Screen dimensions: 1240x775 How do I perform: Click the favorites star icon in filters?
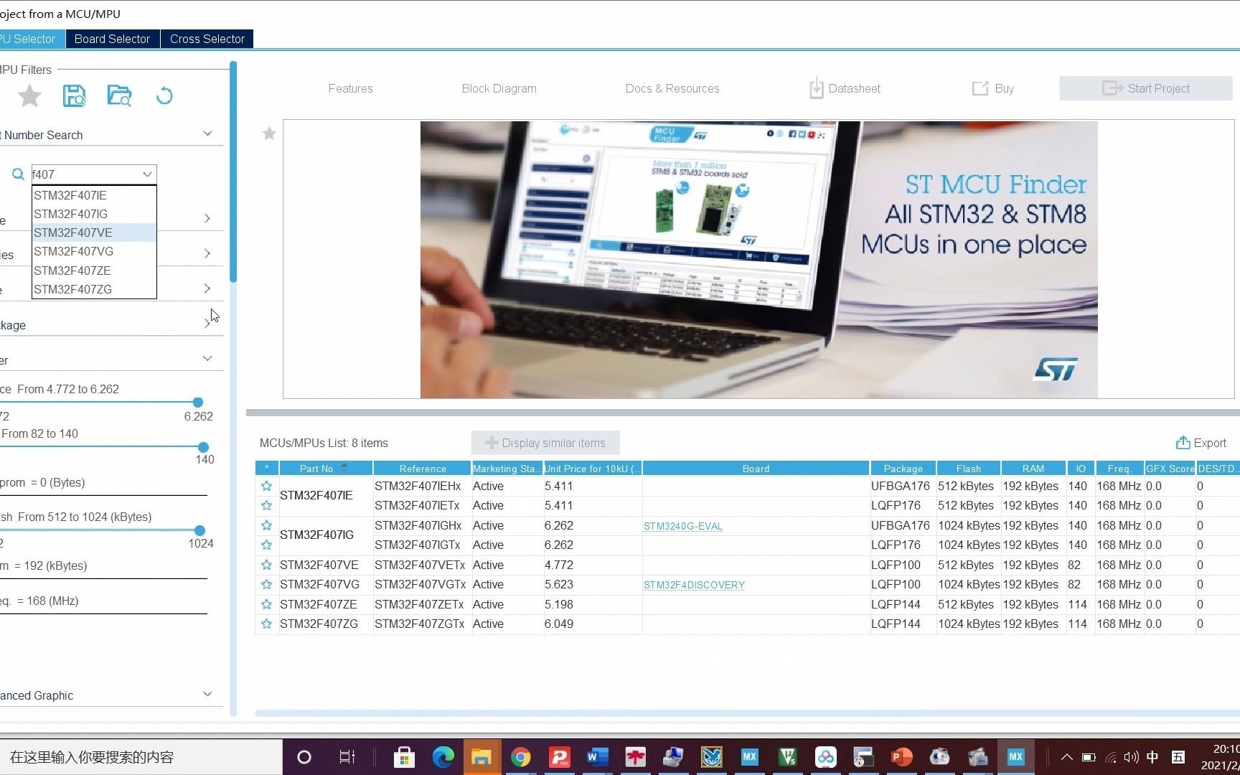(x=29, y=95)
